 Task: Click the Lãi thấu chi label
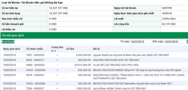[8, 29]
